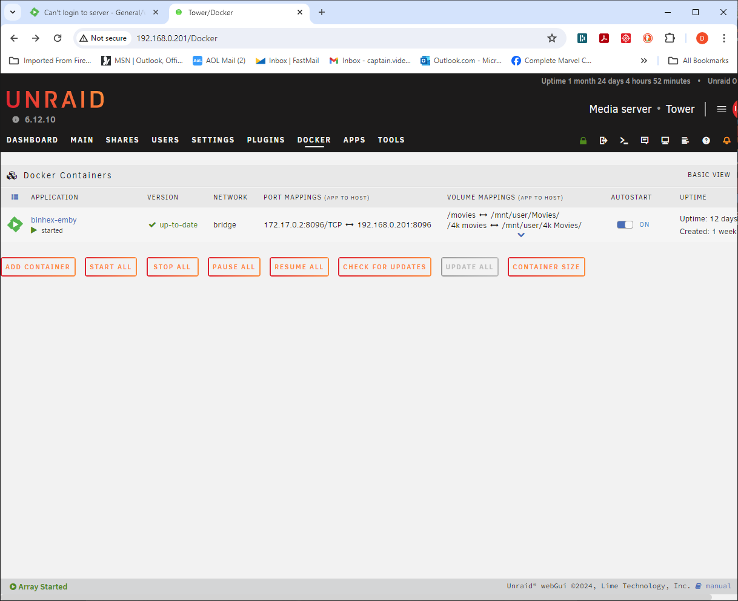Open the Plugins page
The height and width of the screenshot is (601, 738).
pyautogui.click(x=265, y=140)
